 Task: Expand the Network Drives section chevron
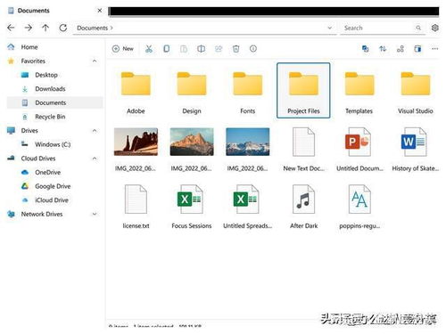[95, 214]
